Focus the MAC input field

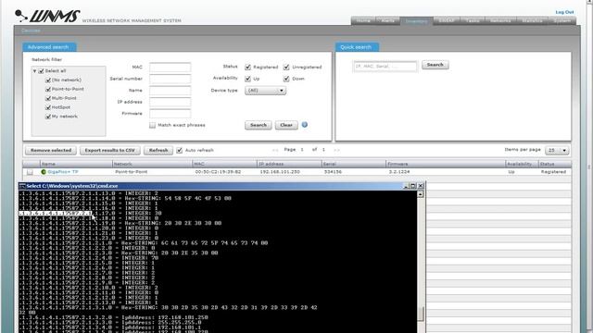coord(170,68)
